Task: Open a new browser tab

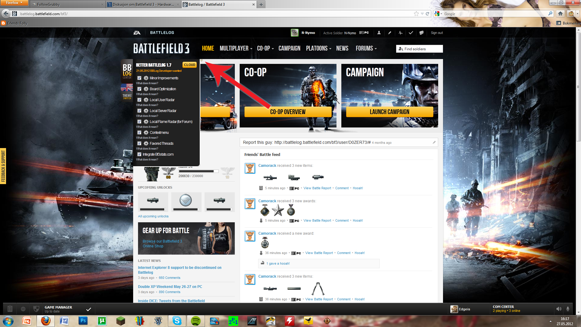Action: [261, 4]
